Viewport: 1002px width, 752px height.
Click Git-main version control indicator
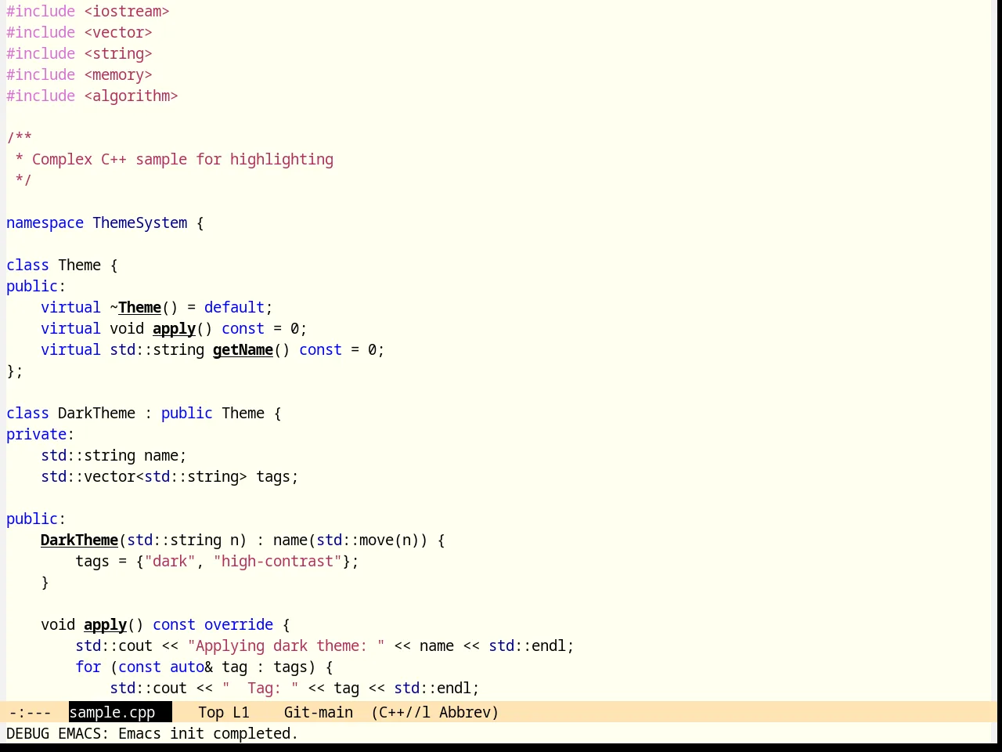[x=319, y=712]
